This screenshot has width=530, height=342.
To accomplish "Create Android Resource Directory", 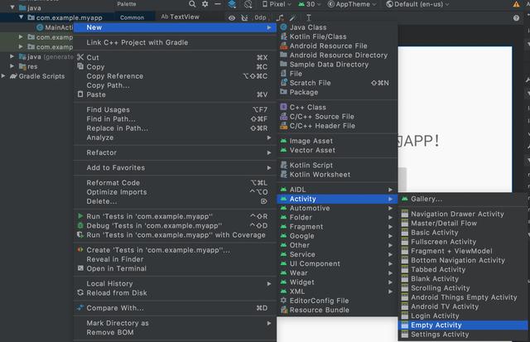I will pos(337,55).
